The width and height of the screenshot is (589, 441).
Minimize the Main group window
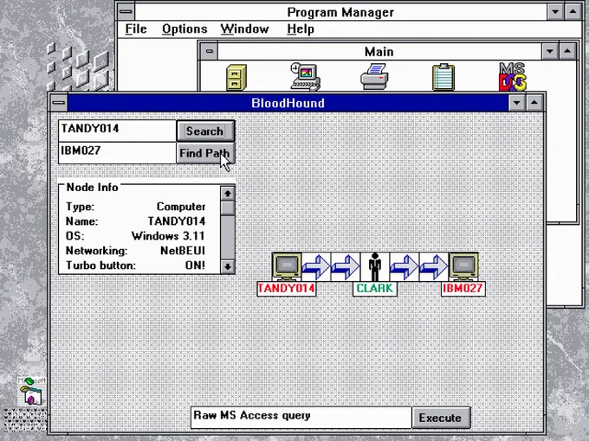click(x=550, y=51)
